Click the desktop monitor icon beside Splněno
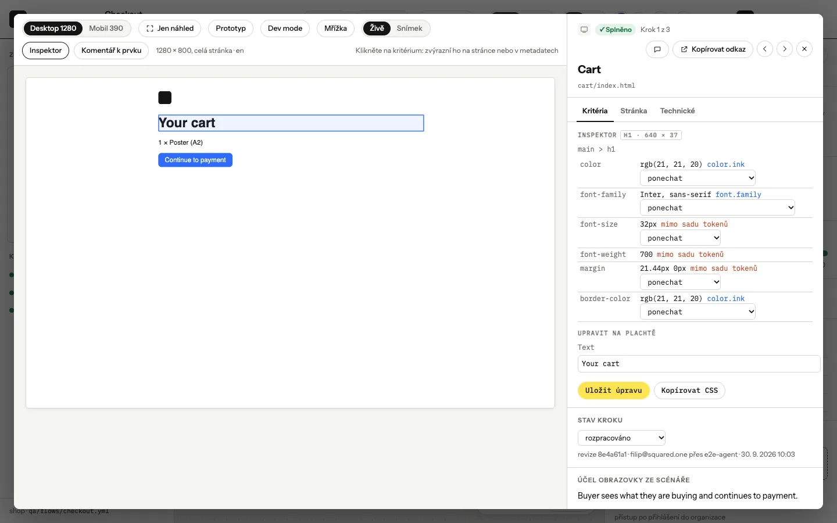 tap(584, 30)
